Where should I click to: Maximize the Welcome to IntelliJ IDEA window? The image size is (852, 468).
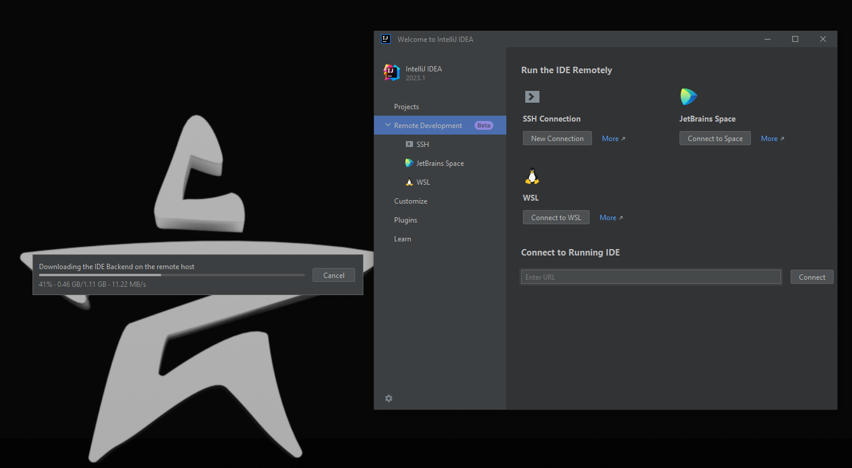[x=795, y=39]
